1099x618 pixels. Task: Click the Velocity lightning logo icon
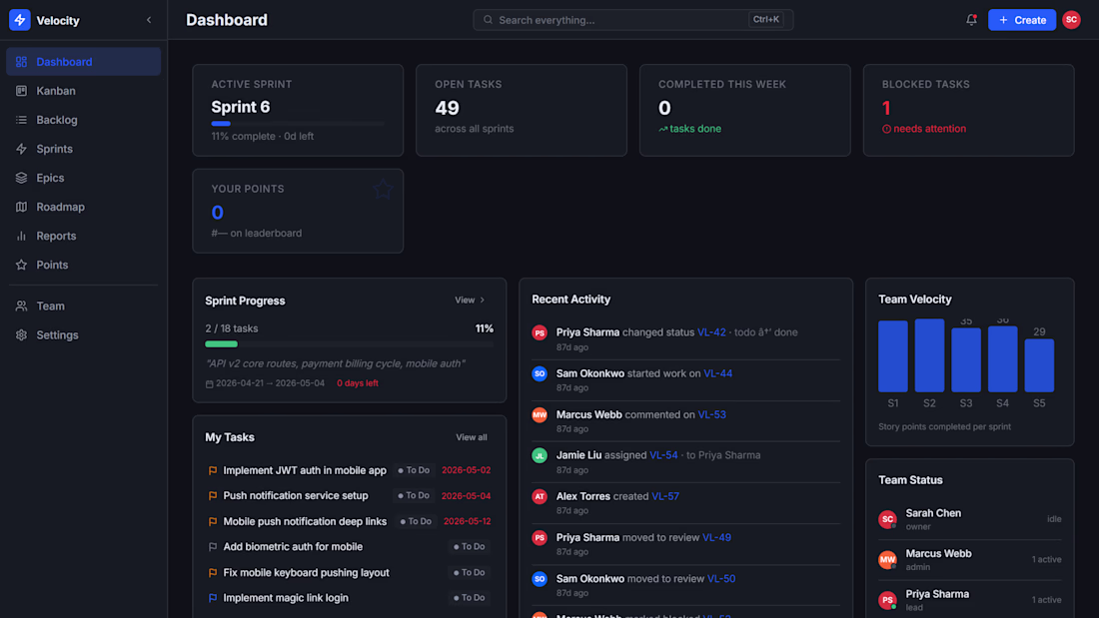coord(20,20)
